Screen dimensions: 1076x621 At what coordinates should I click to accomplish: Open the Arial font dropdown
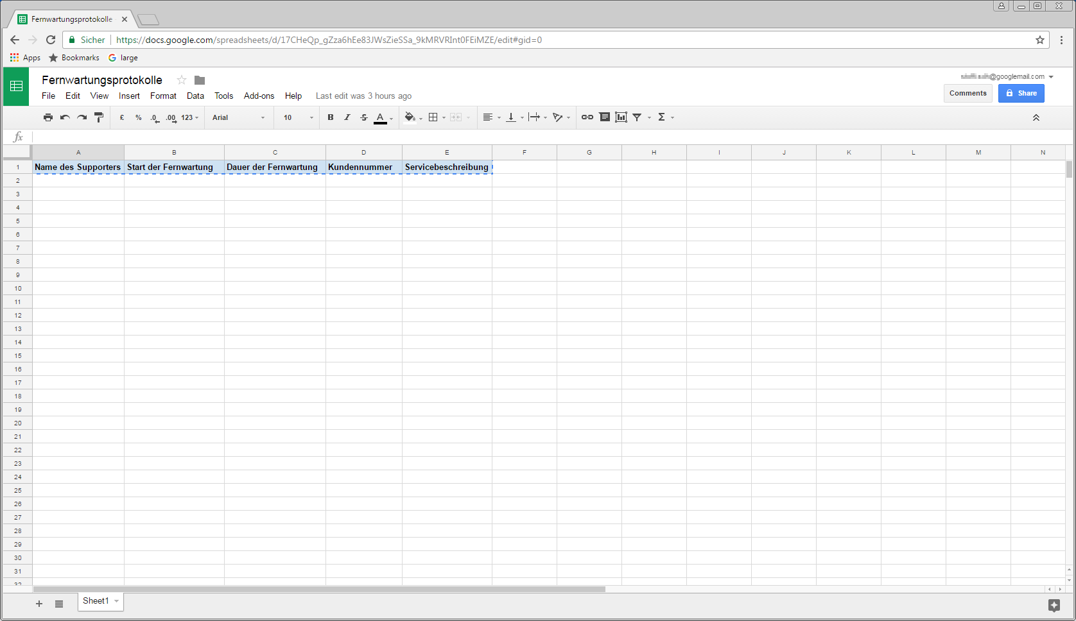(x=238, y=117)
